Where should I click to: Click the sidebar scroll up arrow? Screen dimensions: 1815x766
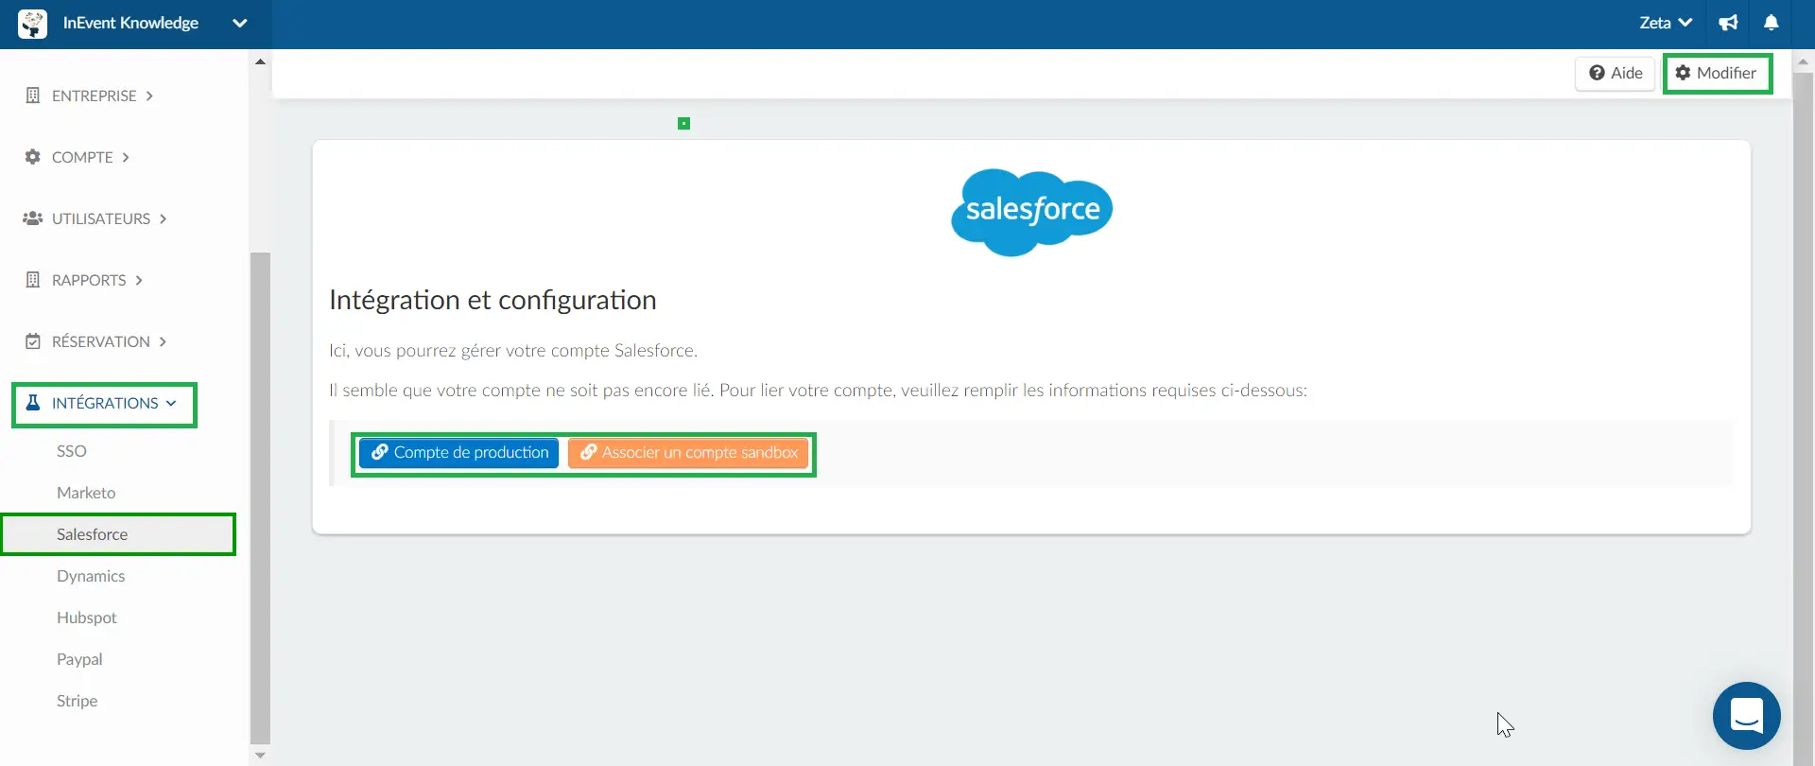[260, 61]
